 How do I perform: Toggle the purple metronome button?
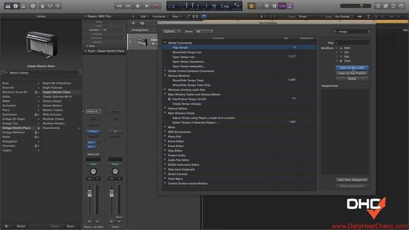[289, 6]
